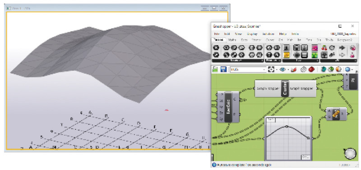Click the top control point of graph mapper curve
Viewport: 361px width, 170px height.
coord(287,127)
